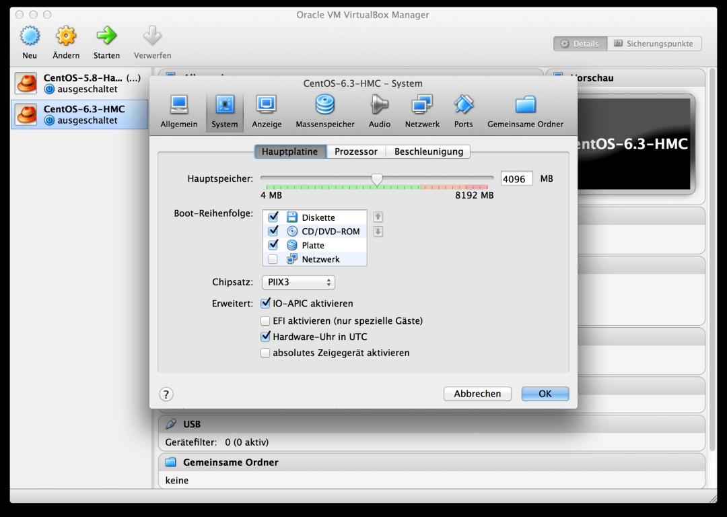This screenshot has height=517, width=727.
Task: Move boot item down with arrow button
Action: (x=378, y=232)
